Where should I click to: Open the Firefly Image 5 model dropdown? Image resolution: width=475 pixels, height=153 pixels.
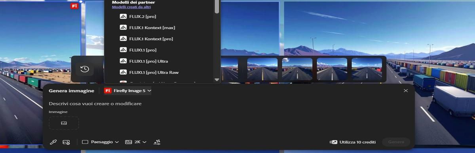point(127,91)
